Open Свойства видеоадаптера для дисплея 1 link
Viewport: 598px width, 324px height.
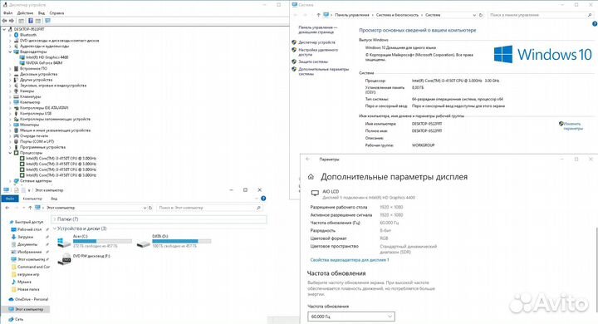[x=350, y=260]
